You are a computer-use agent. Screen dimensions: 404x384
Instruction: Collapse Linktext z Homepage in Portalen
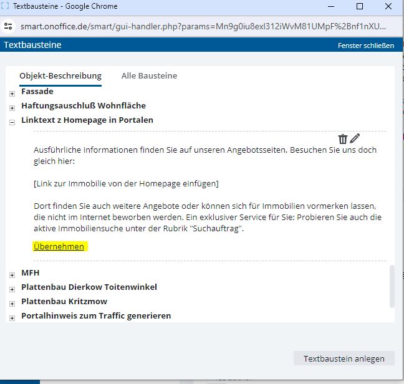[12, 122]
